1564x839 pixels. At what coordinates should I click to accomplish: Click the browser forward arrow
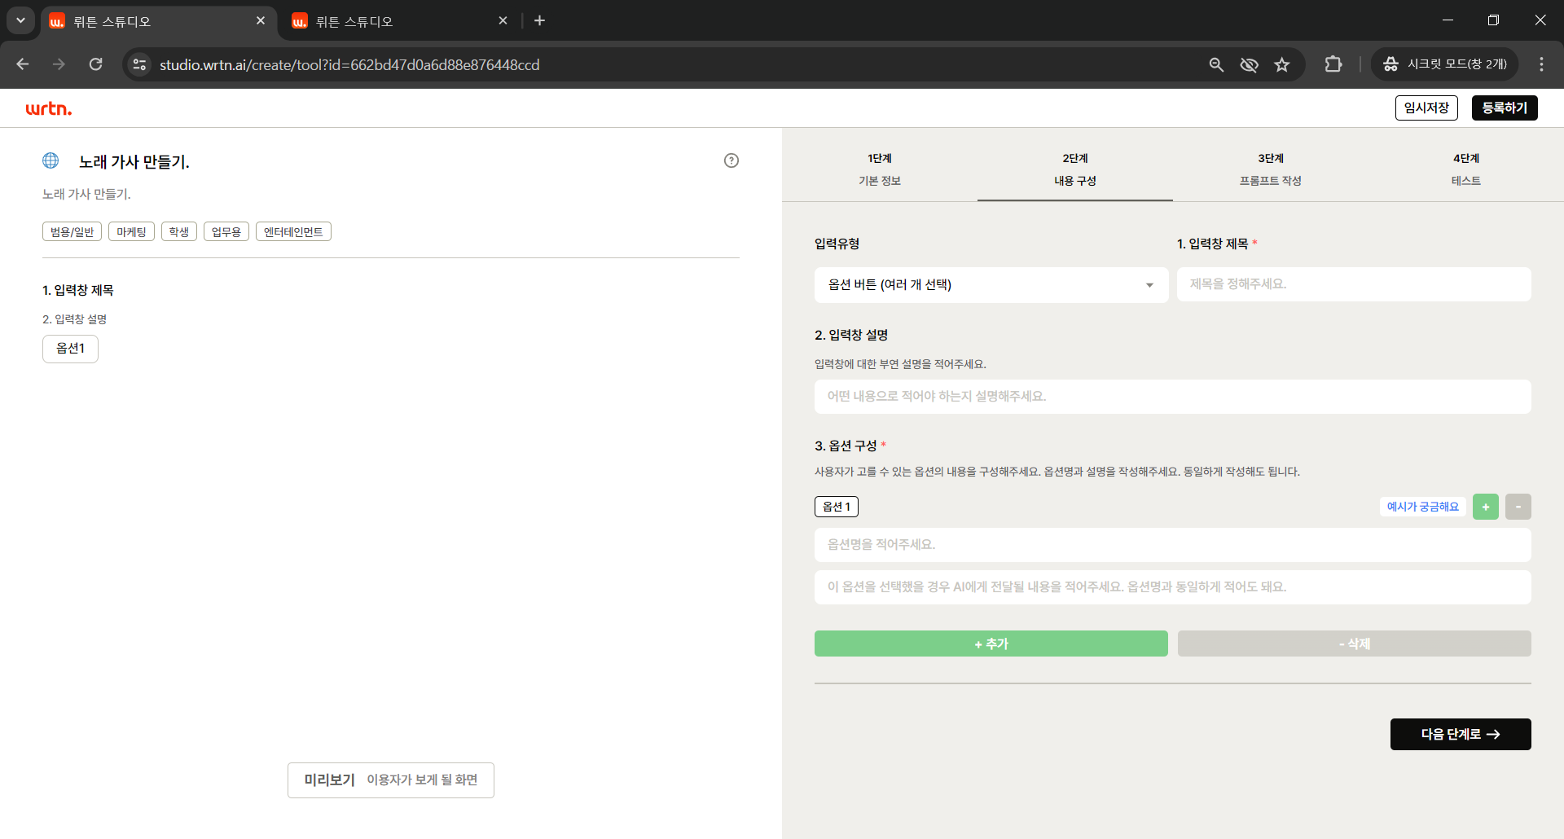59,64
